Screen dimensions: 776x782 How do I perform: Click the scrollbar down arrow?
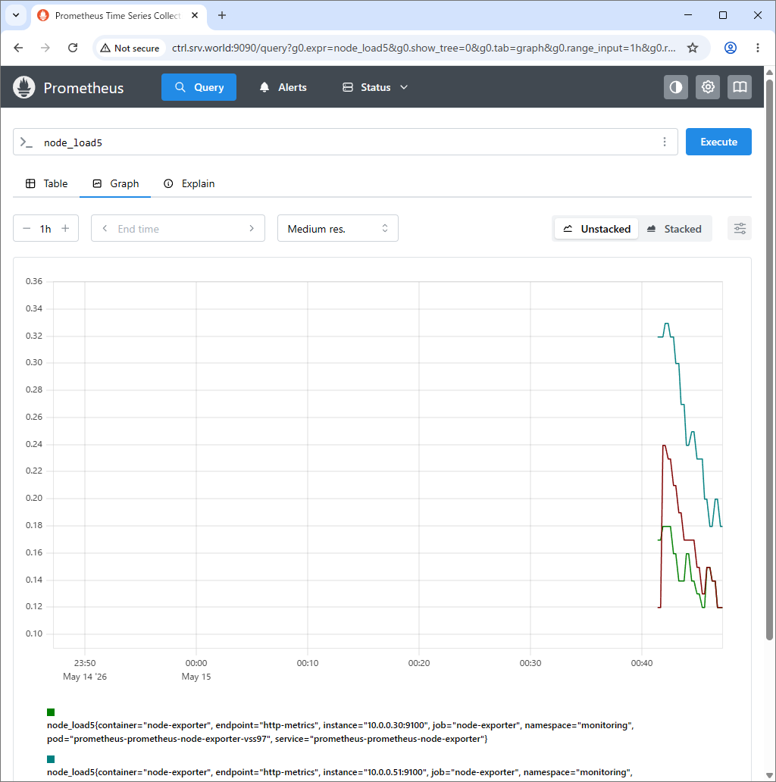point(769,776)
